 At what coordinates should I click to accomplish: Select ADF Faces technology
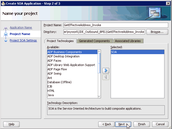tap(72, 61)
